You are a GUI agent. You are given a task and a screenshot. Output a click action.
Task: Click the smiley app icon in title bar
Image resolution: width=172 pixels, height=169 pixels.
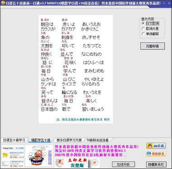[x=3, y=3]
